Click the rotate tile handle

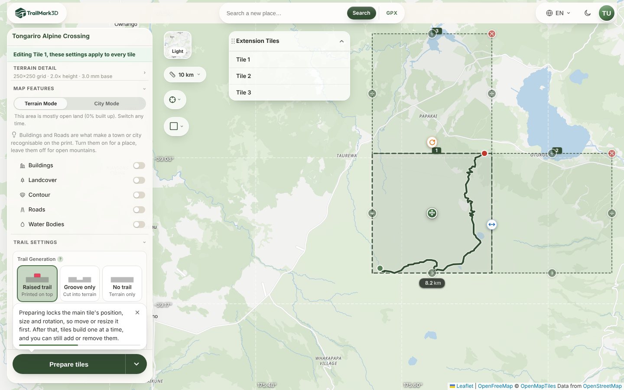(x=432, y=142)
